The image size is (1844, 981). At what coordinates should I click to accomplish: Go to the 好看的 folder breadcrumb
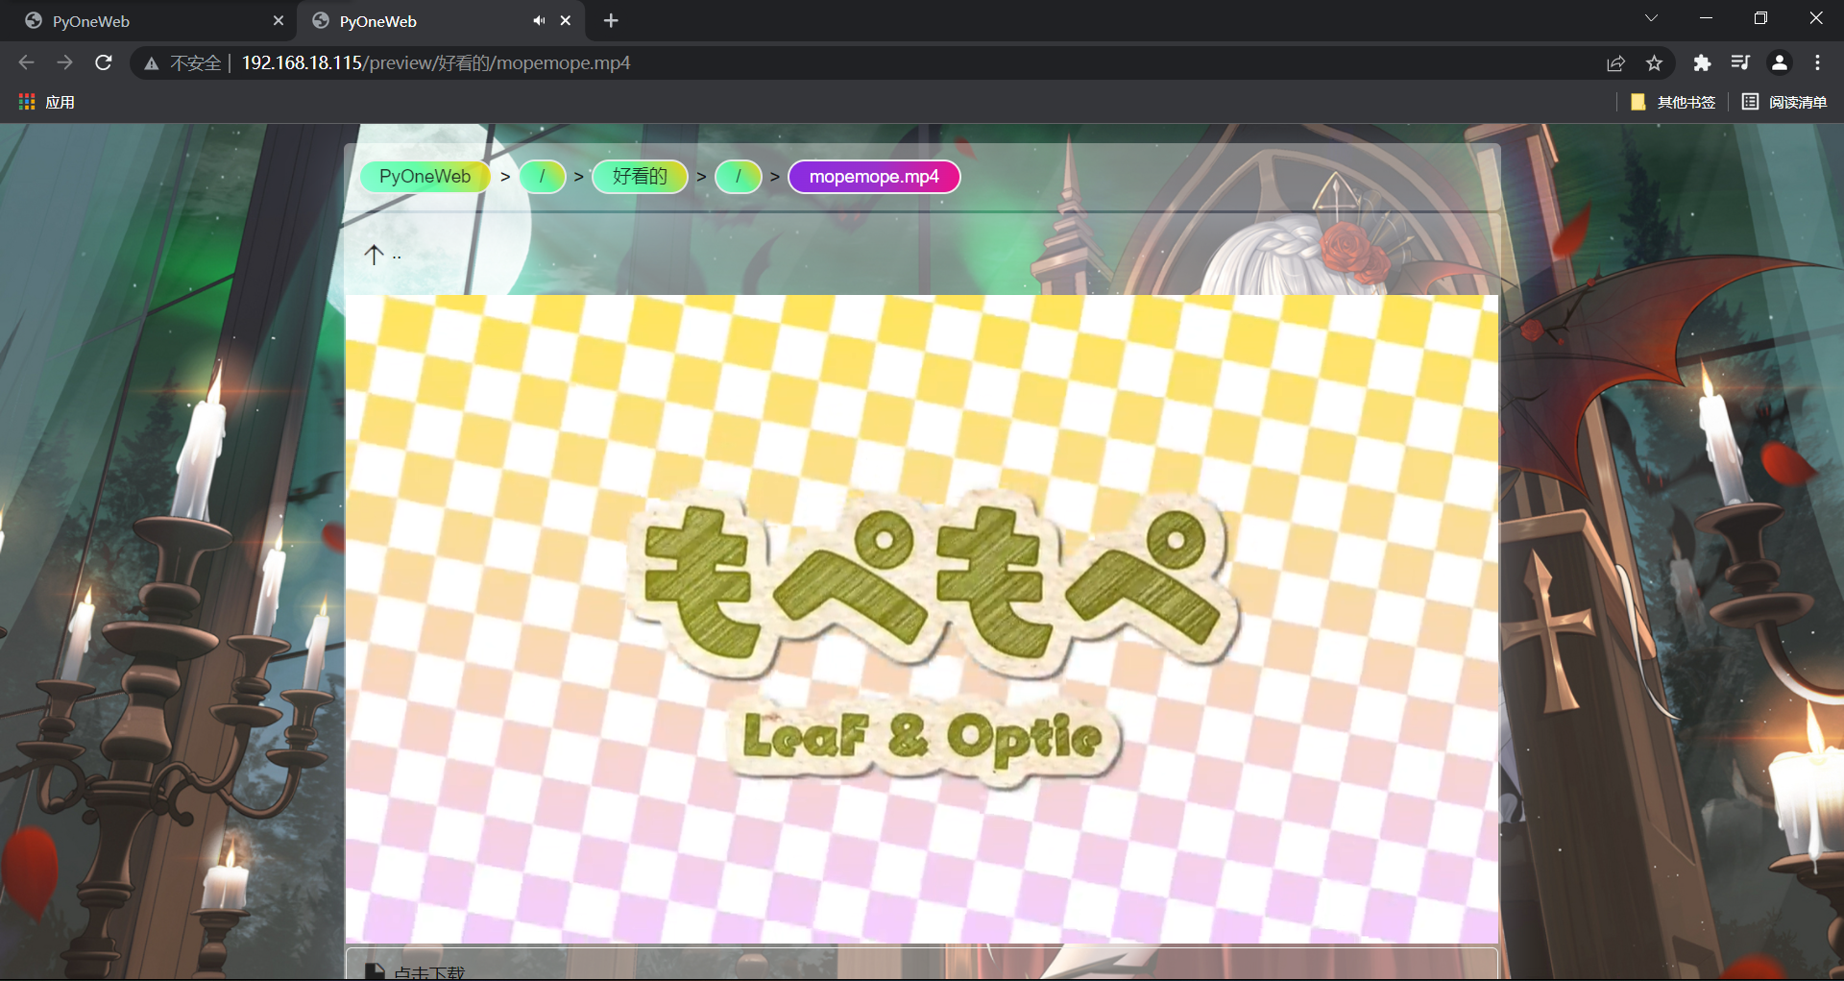pos(640,177)
